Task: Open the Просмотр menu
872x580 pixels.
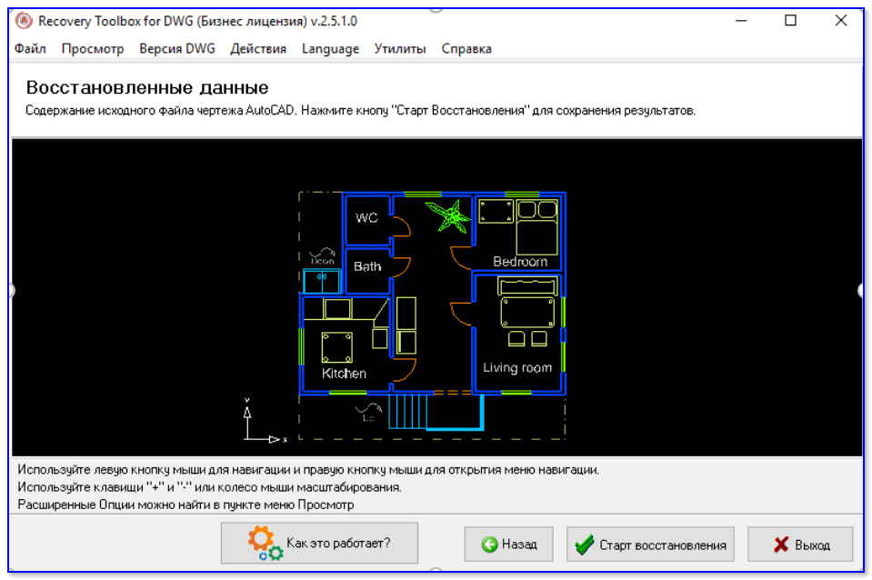Action: coord(93,49)
